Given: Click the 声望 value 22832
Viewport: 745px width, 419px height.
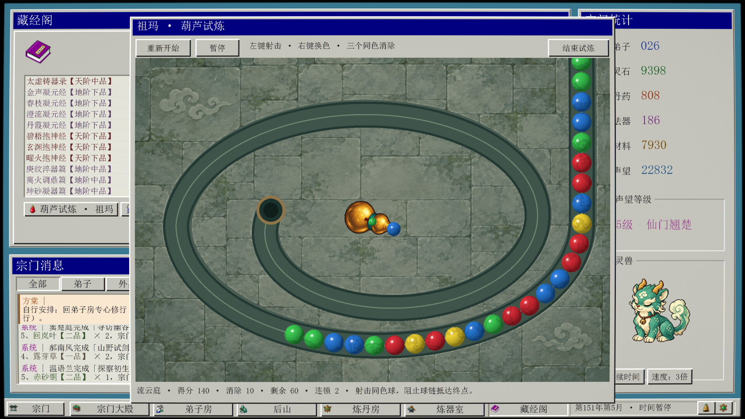Looking at the screenshot, I should coord(657,170).
